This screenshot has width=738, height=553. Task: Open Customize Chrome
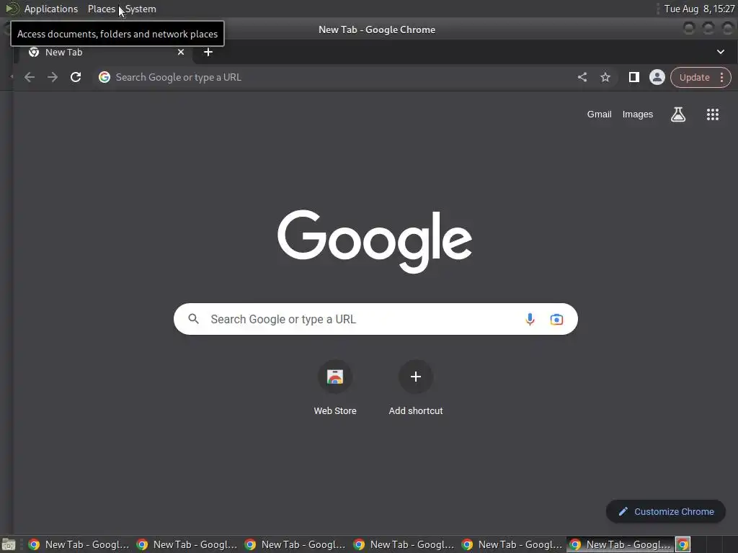coord(665,512)
